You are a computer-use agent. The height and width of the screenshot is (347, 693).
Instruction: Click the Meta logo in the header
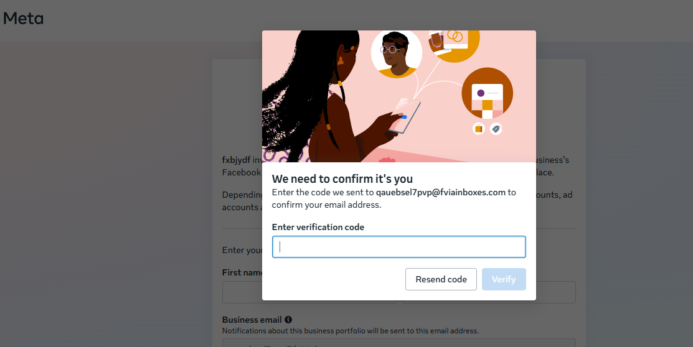[23, 18]
